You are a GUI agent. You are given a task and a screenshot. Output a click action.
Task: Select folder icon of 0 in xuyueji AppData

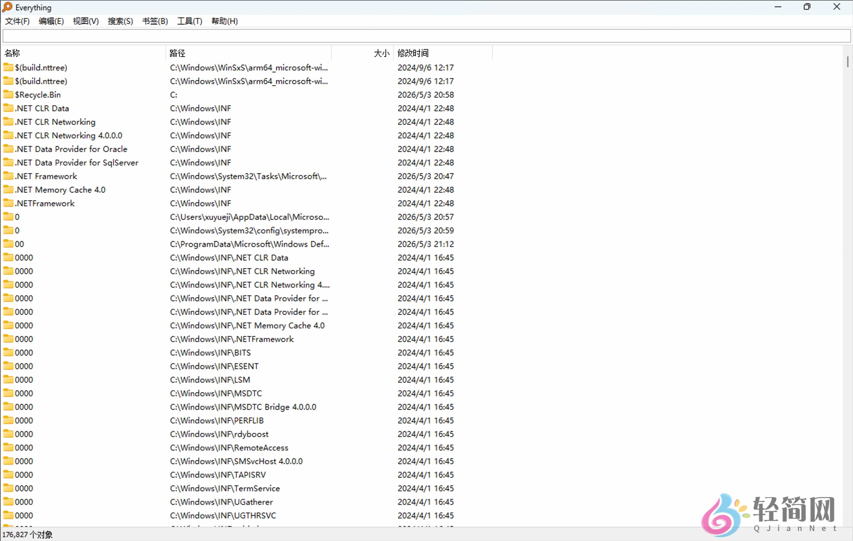click(x=8, y=216)
